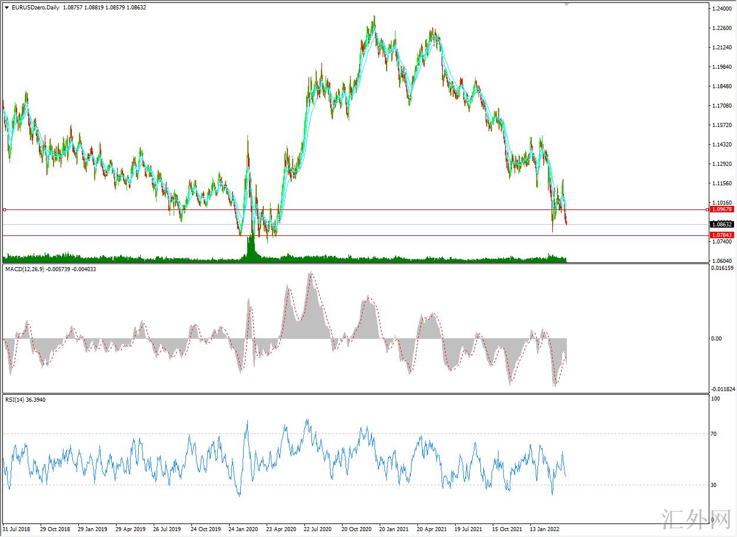Click the 1.24000 label on price axis
The height and width of the screenshot is (537, 737).
tap(722, 9)
